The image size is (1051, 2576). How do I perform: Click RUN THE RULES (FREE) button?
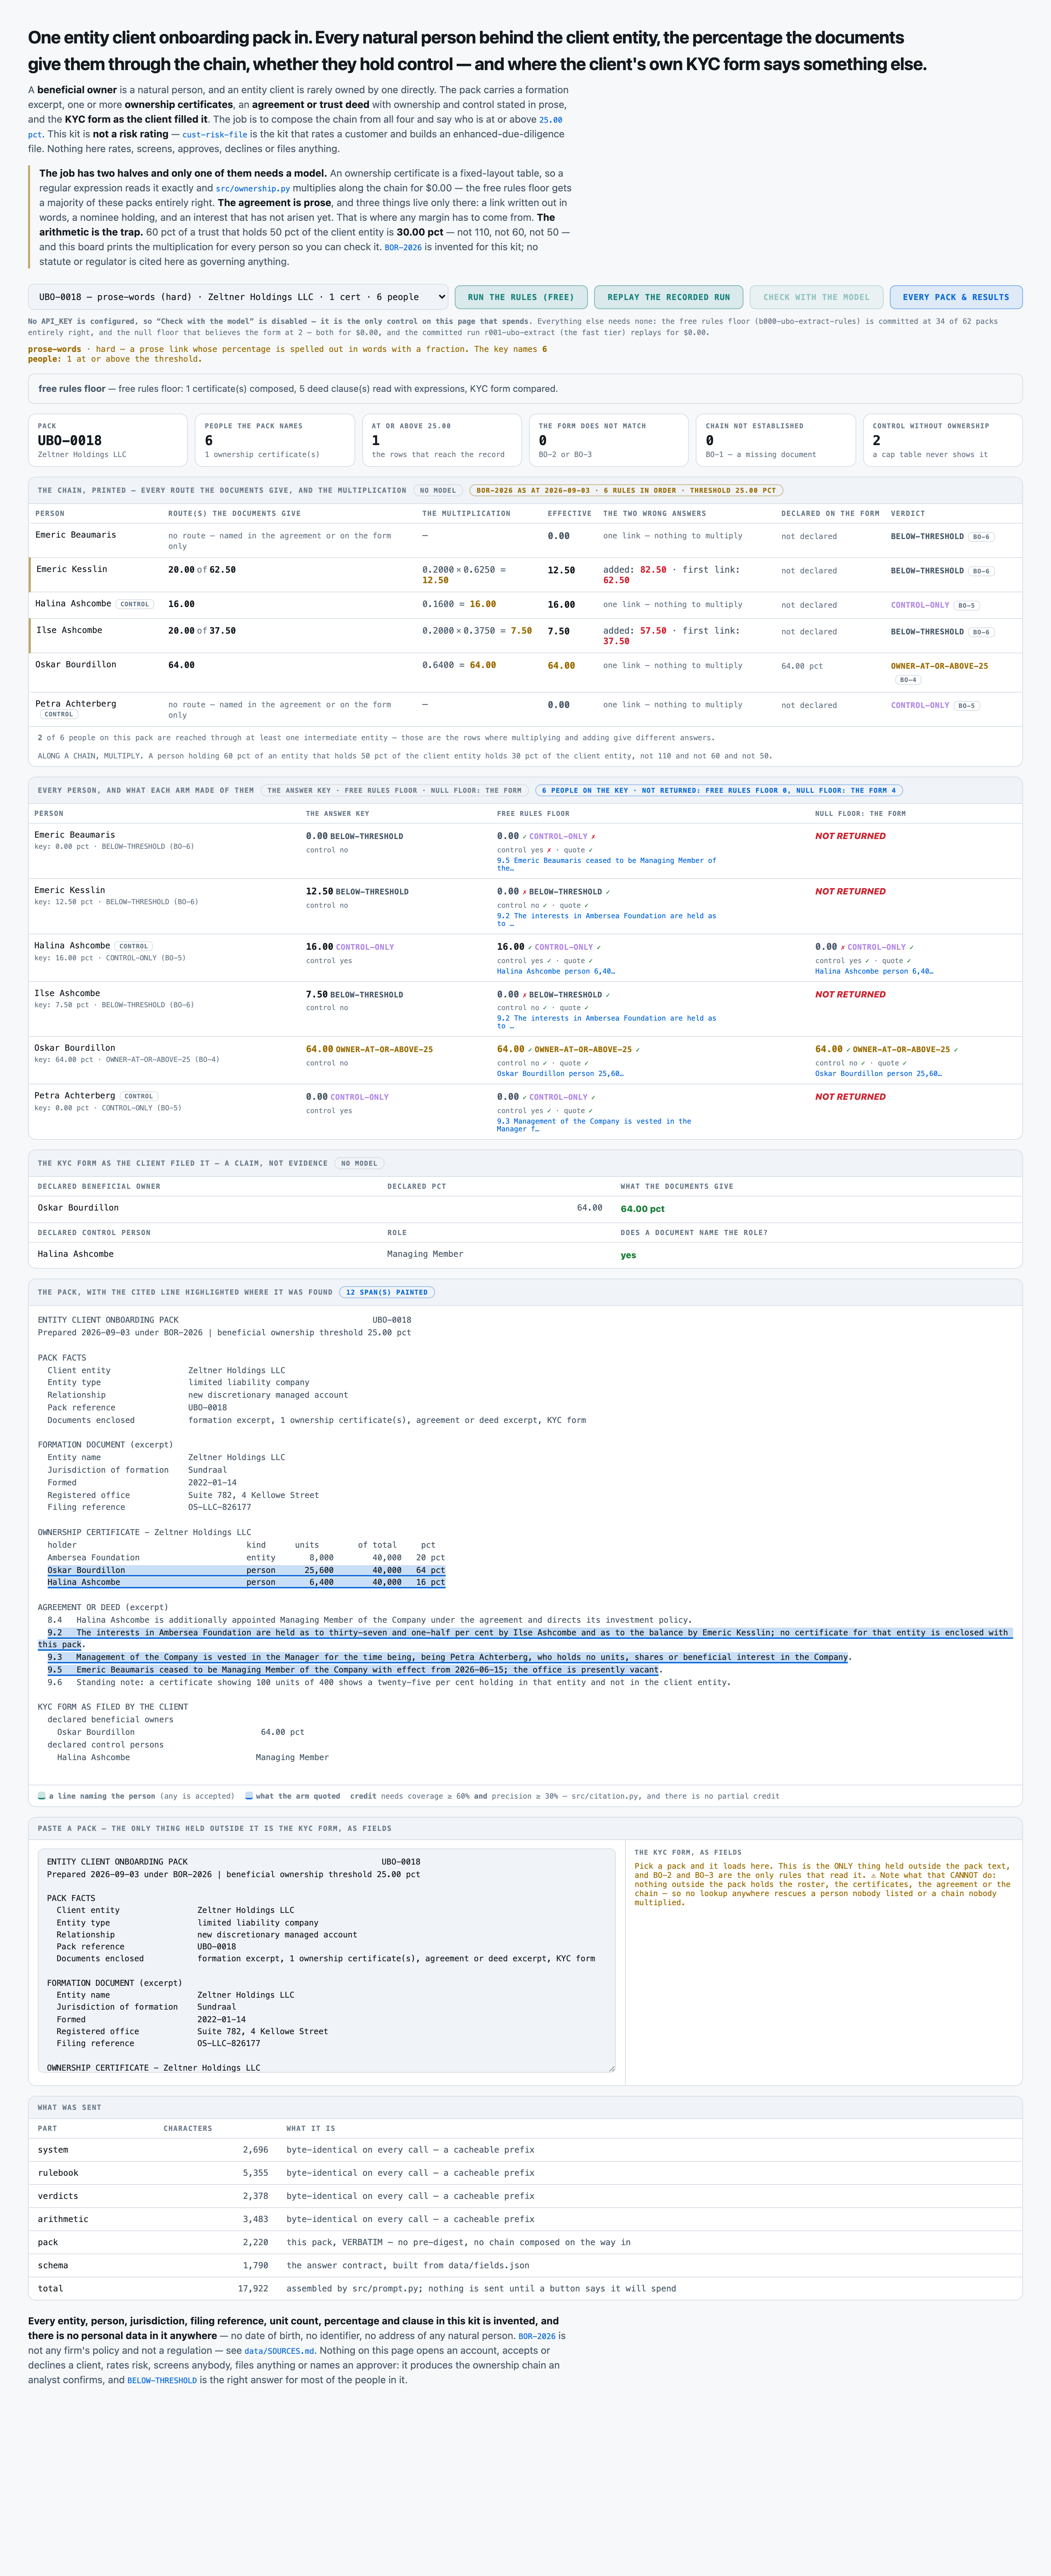coord(521,297)
